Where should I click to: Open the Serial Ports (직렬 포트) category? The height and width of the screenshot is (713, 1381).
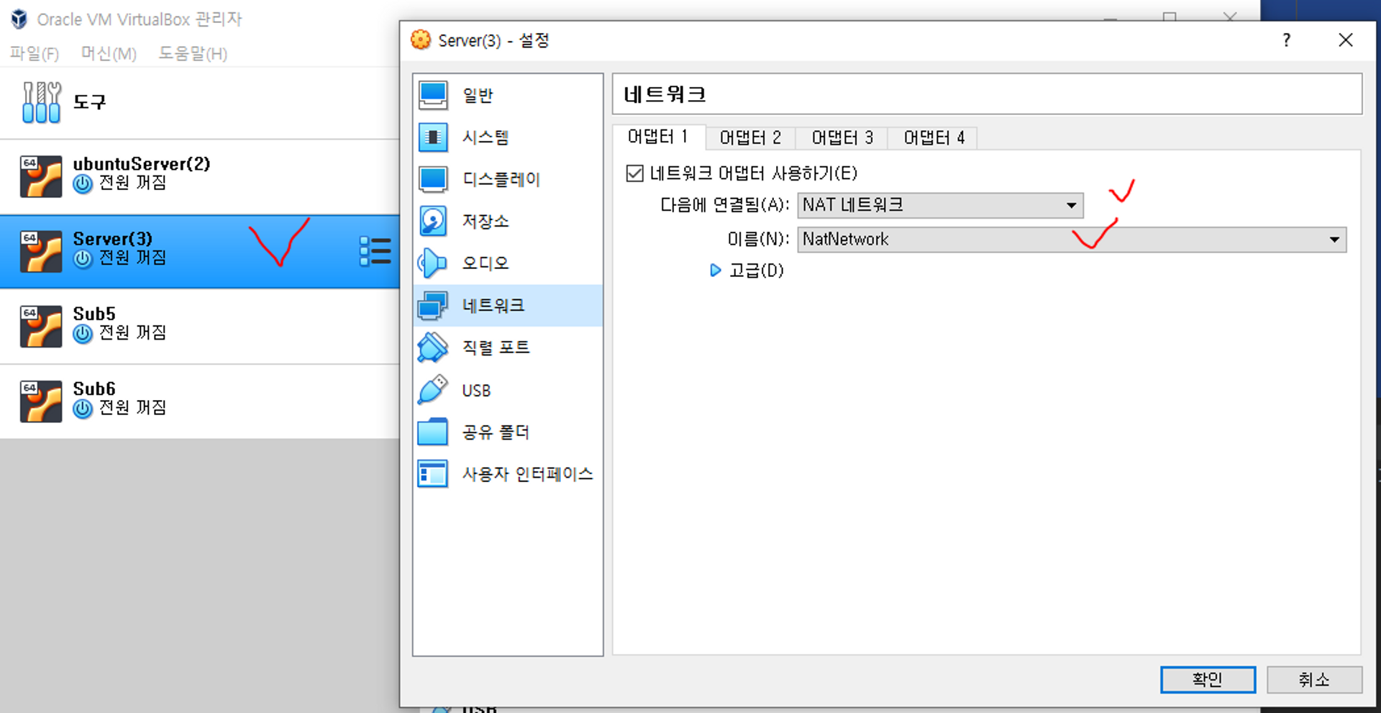[x=508, y=348]
